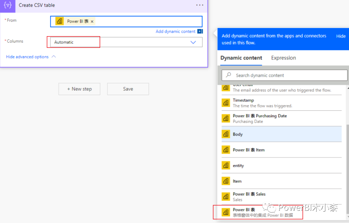Click the search magnifier icon

click(x=228, y=75)
